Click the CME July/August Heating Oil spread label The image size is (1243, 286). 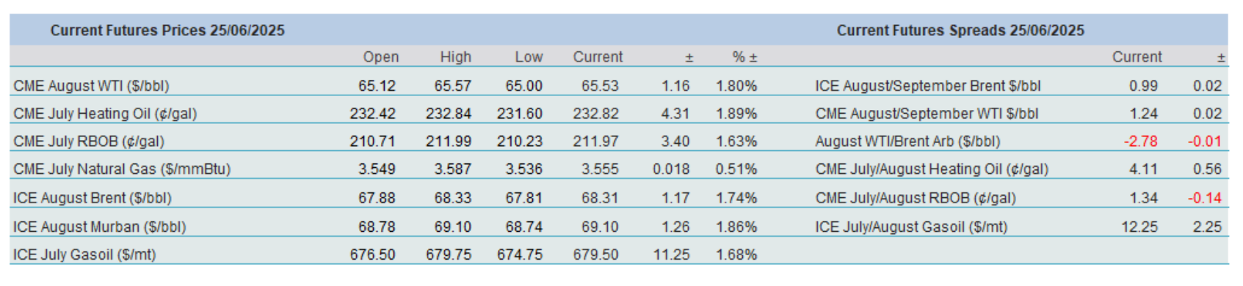932,169
